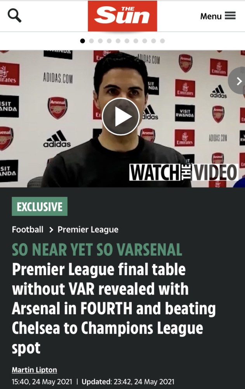Screen dimensions: 245x389
Task: Select the second carousel dot
Action: 91,41
